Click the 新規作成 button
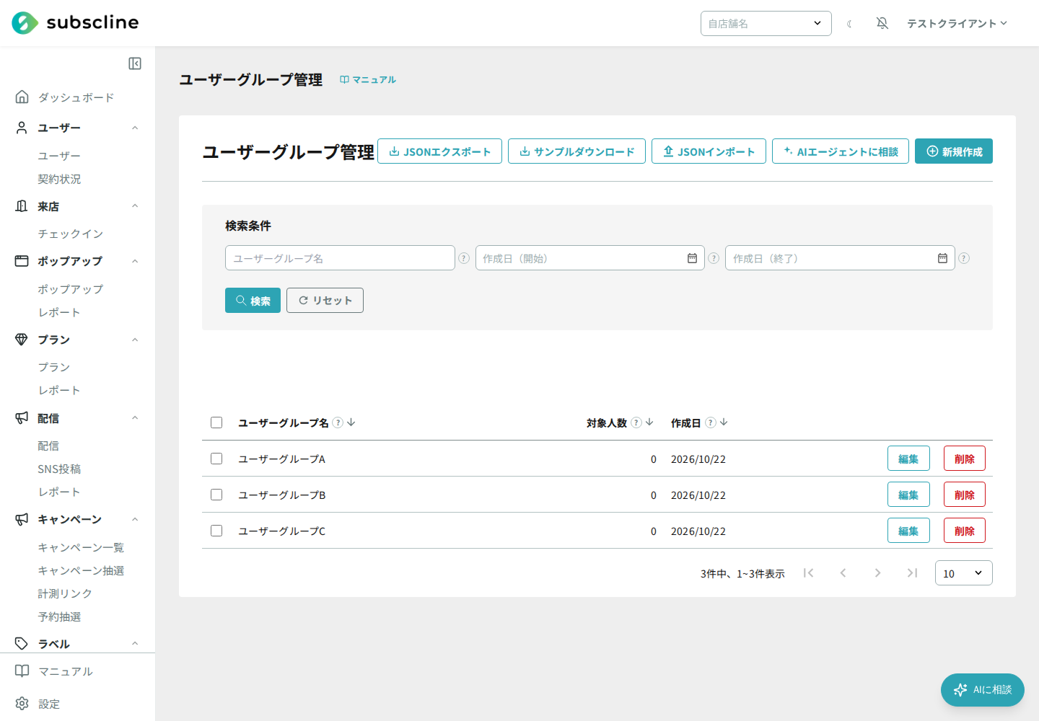The height and width of the screenshot is (721, 1039). point(954,151)
